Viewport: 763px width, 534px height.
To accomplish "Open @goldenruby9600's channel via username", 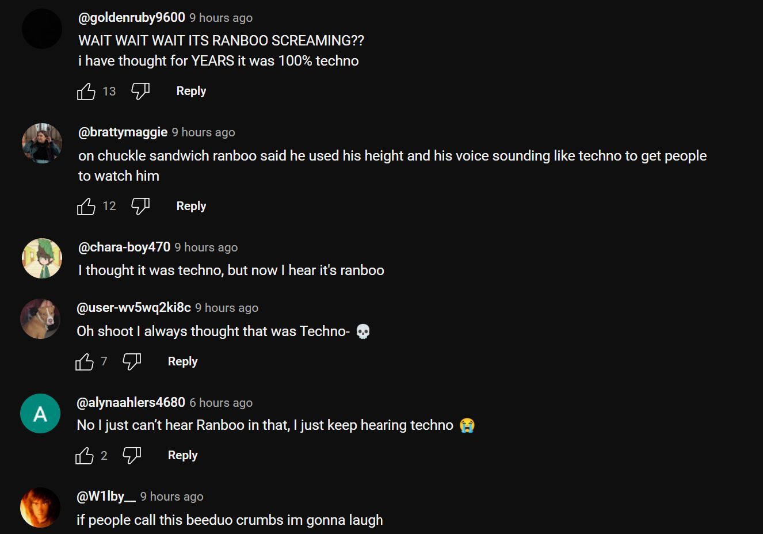I will [x=132, y=18].
